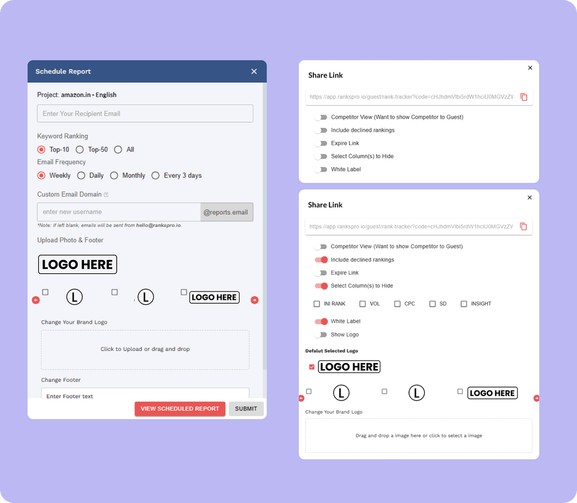Pick first circled L logo in Share Link
Screen dimensions: 577x503
[341, 393]
